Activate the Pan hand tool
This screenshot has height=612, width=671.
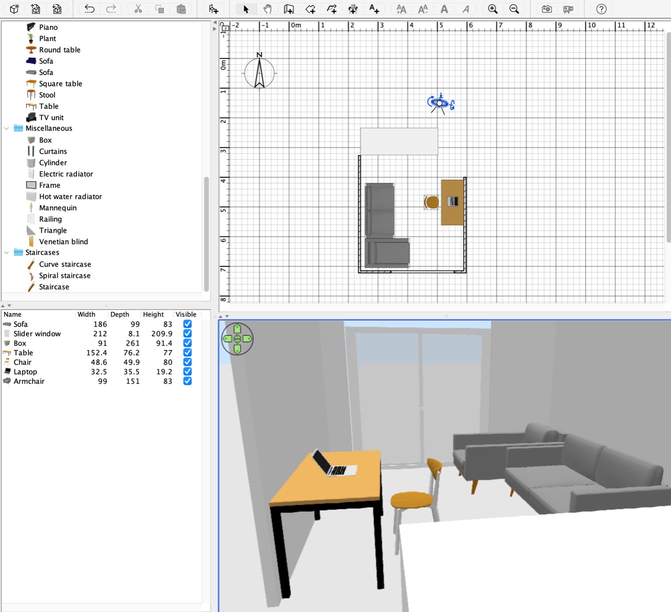(267, 9)
